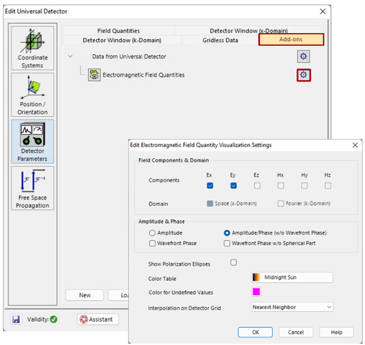Open Interpolation on Detector Grid dropdown
Viewport: 365px width, 345px height.
point(291,307)
